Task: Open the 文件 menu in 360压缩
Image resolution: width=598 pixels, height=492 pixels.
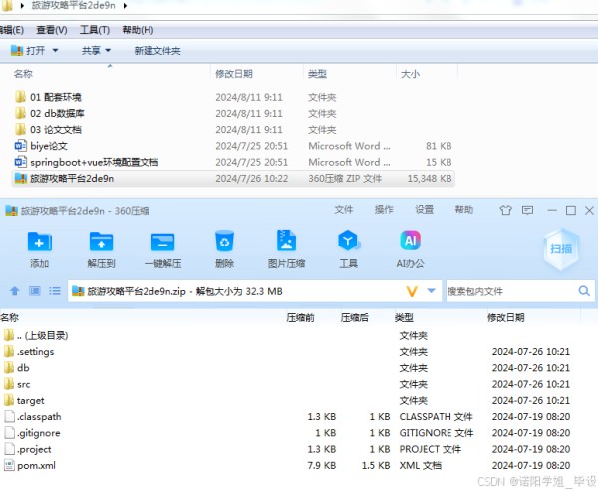Action: 344,210
